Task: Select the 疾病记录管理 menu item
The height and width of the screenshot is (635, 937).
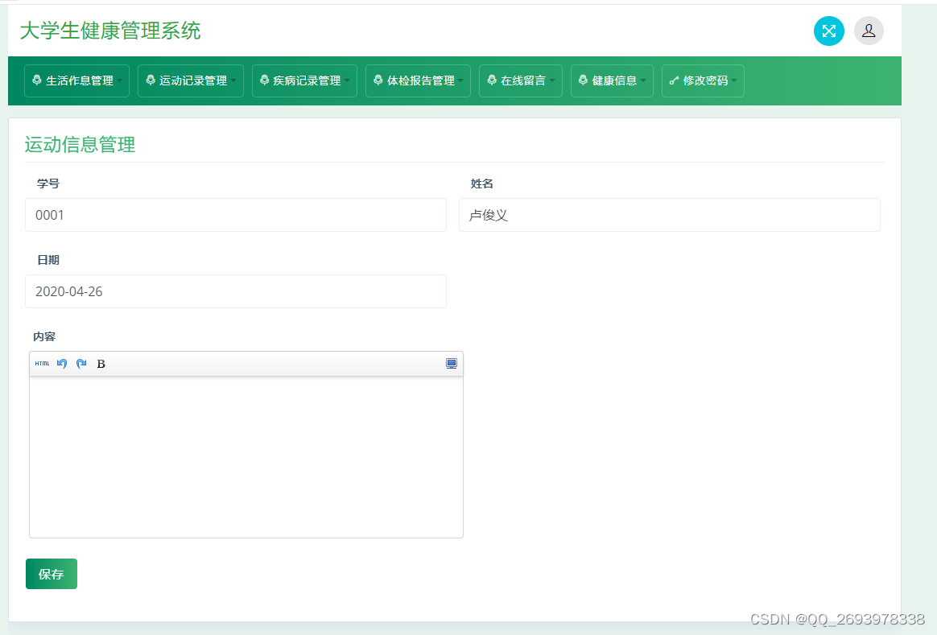Action: [304, 80]
